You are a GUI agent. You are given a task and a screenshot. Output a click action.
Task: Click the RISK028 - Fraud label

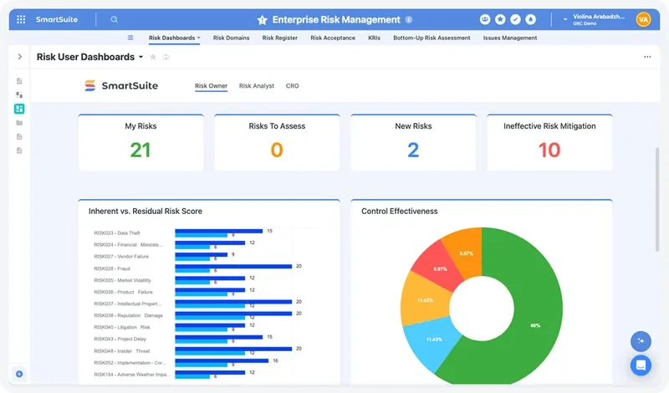tap(112, 268)
